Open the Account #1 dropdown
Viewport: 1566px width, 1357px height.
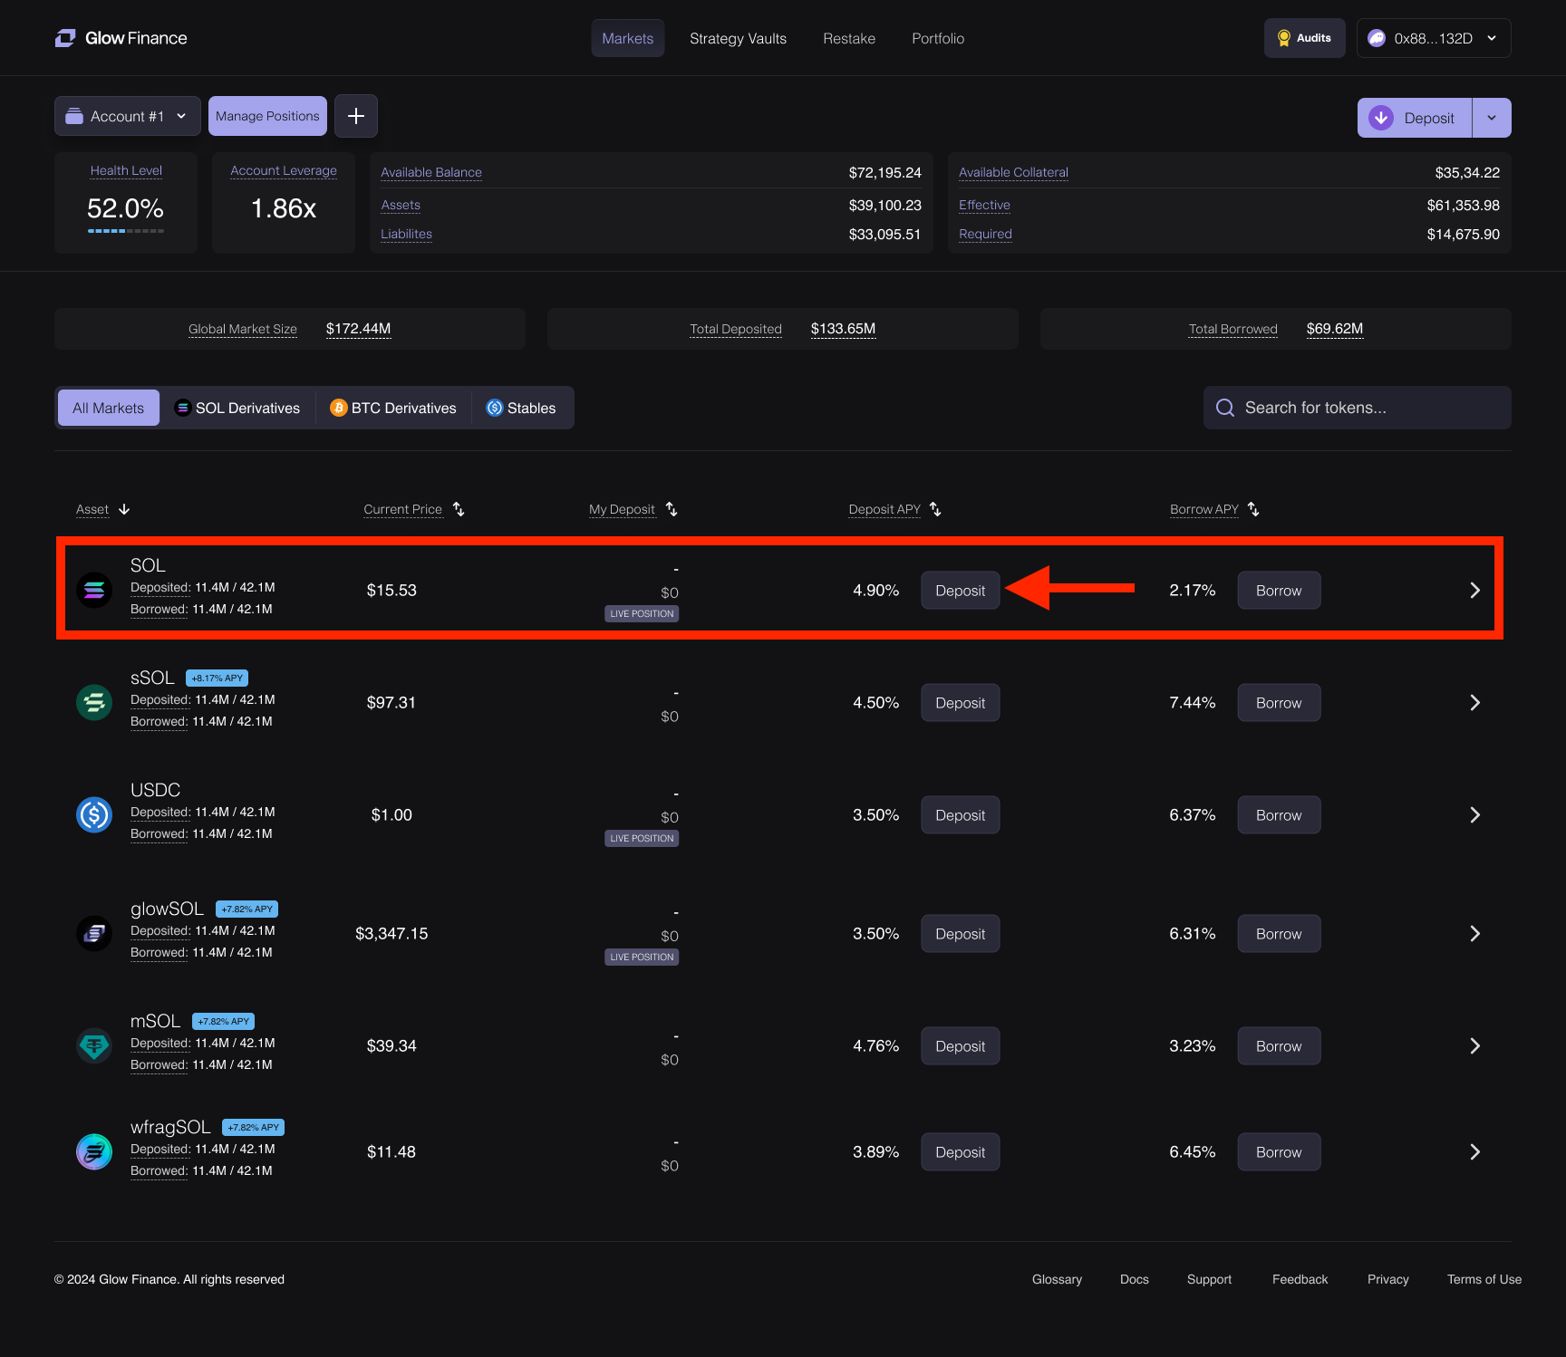point(128,116)
